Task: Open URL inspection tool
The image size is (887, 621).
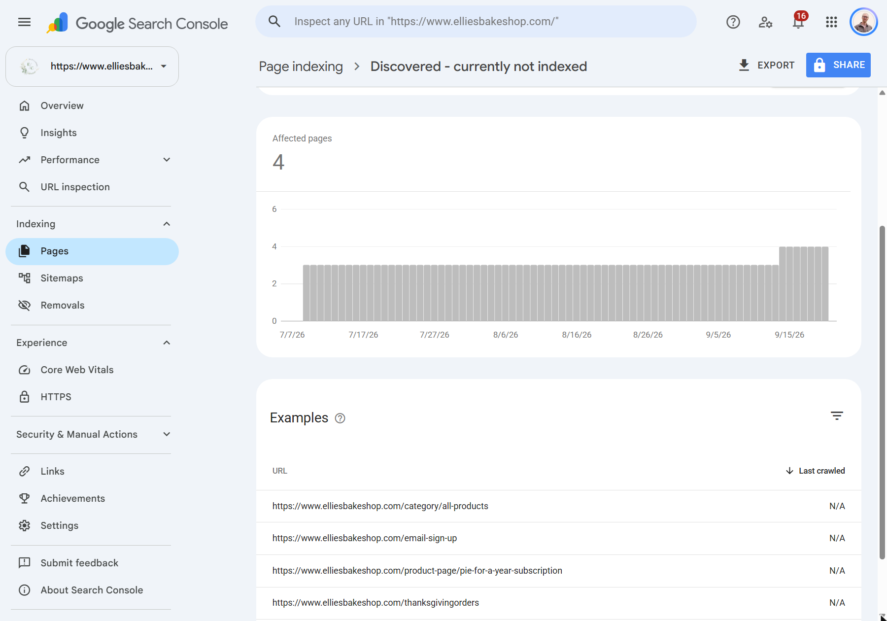Action: [92, 187]
